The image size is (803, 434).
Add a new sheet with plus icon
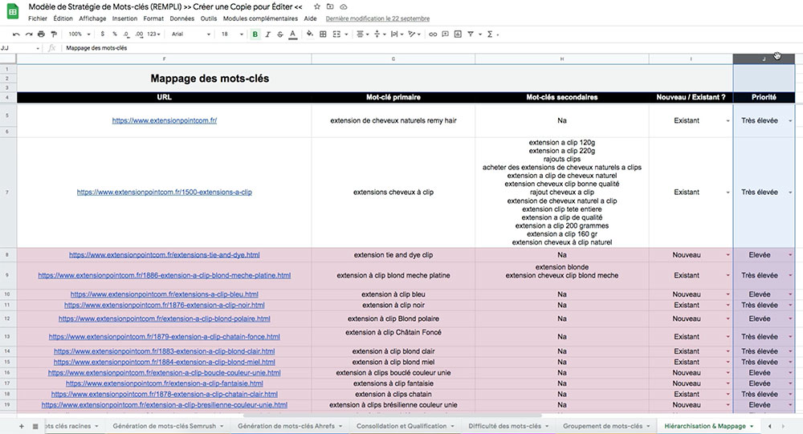pyautogui.click(x=22, y=426)
